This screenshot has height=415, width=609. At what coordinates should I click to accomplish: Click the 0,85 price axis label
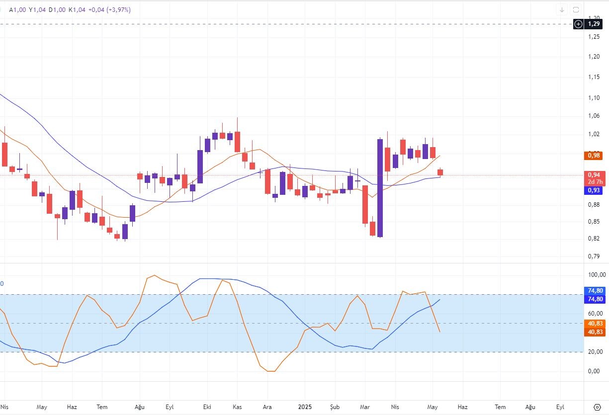pos(593,222)
